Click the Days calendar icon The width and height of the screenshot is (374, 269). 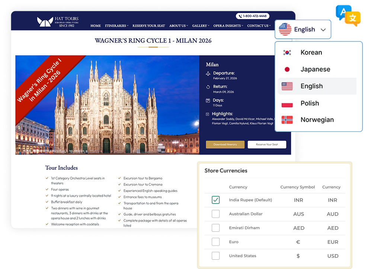point(208,101)
